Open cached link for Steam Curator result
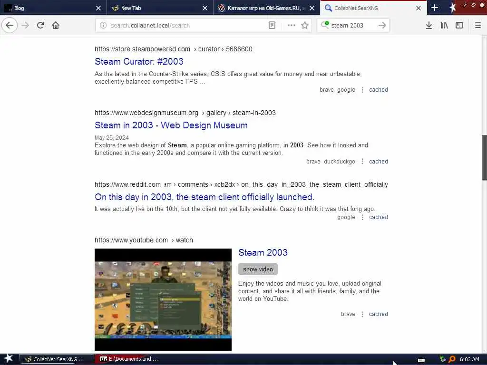Viewport: 487px width, 365px height. [378, 90]
